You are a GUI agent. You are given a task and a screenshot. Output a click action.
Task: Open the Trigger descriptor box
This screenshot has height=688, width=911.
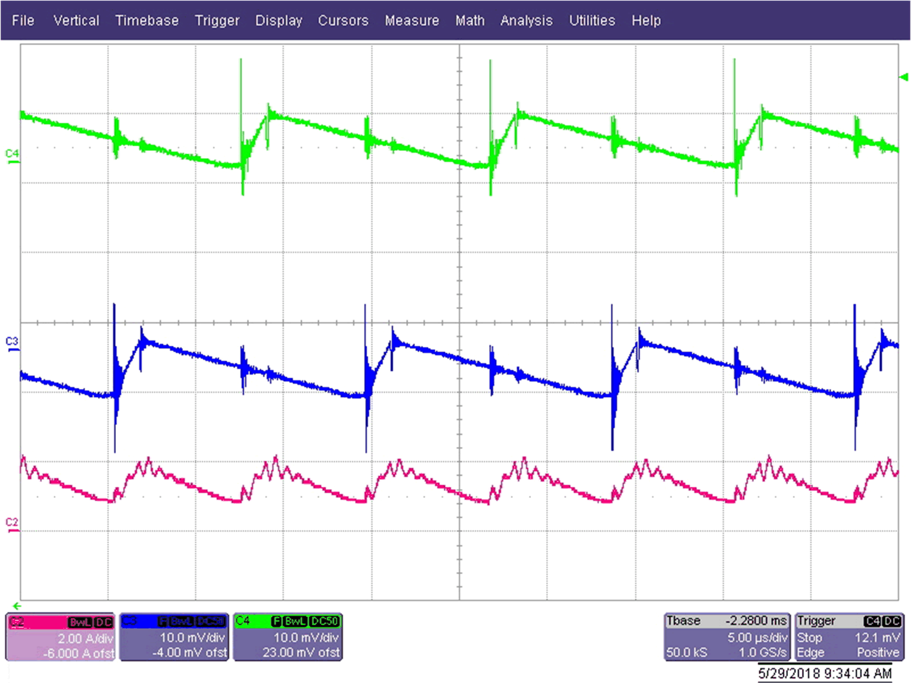click(x=849, y=637)
